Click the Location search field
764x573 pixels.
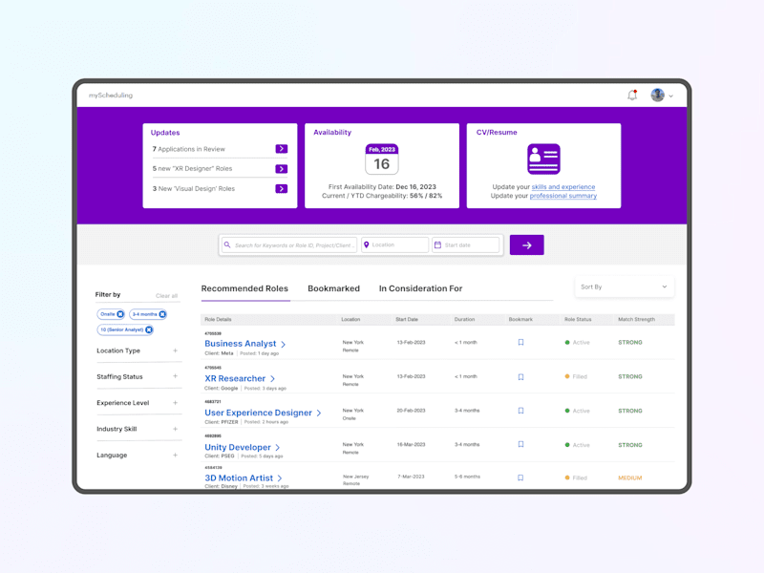click(394, 245)
